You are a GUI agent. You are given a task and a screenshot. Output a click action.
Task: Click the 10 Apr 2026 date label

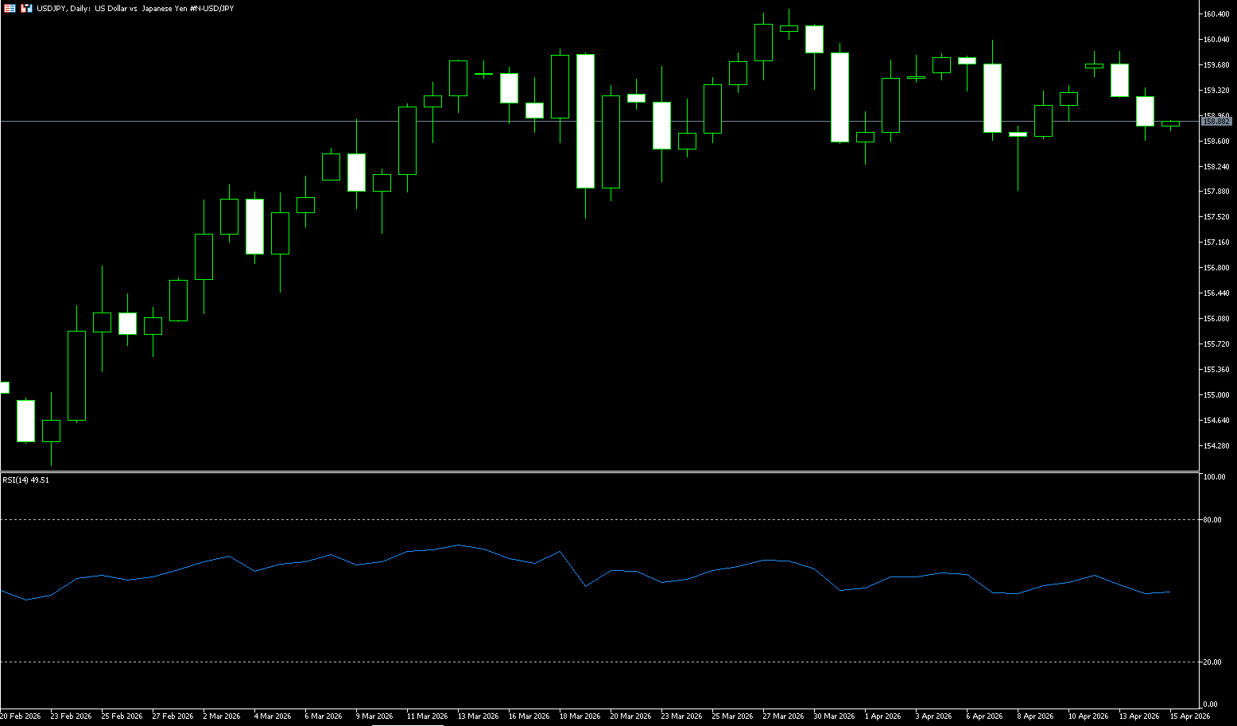pos(1088,716)
